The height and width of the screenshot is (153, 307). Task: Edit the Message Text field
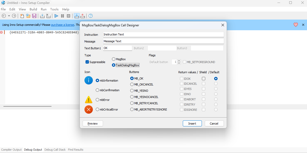click(163, 41)
